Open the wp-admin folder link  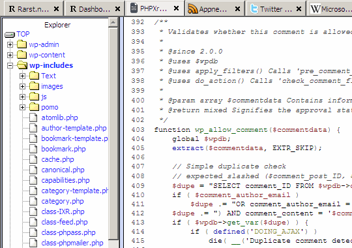click(x=44, y=44)
